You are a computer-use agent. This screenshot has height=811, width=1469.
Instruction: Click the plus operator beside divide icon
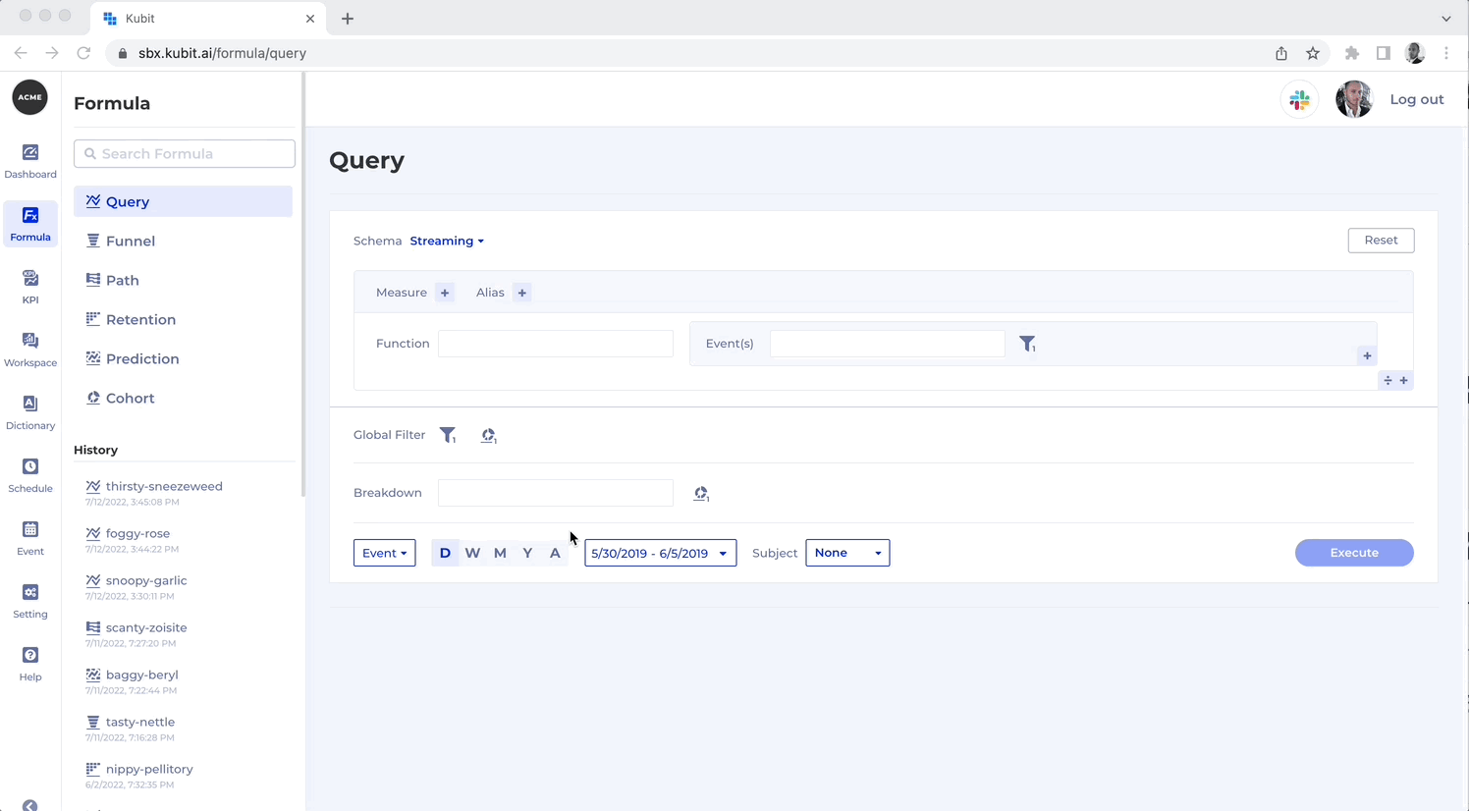click(x=1403, y=380)
